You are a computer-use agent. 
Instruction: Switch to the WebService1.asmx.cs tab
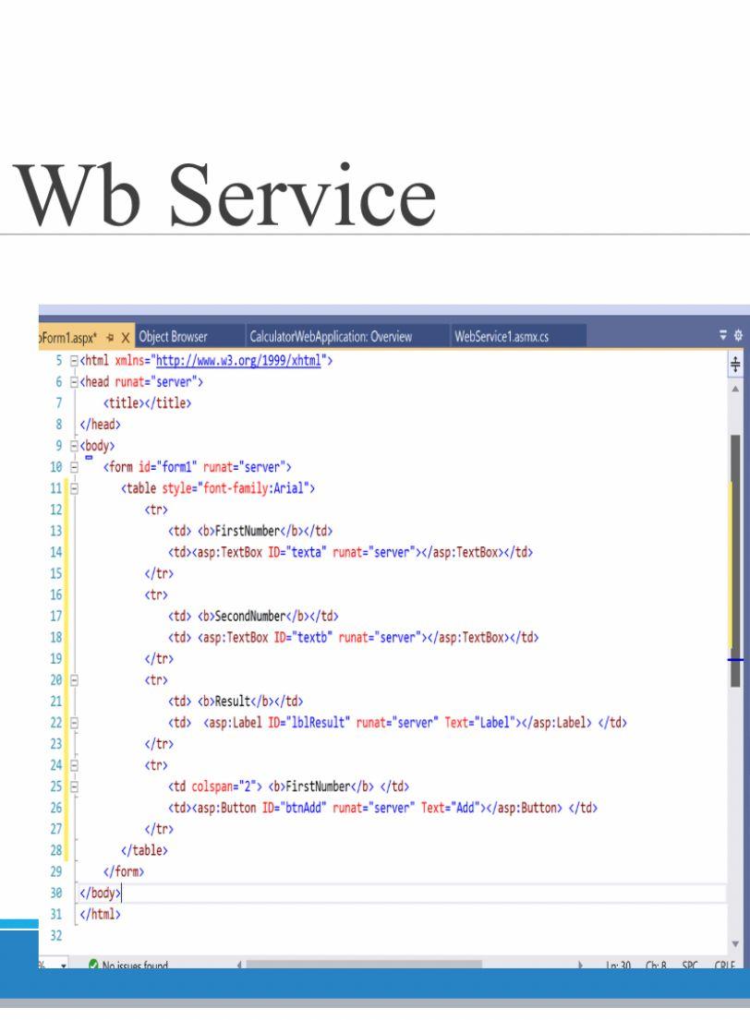501,337
